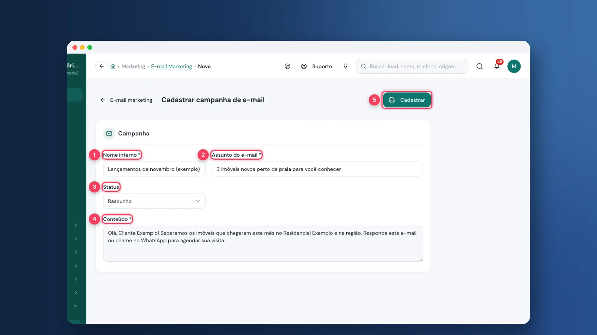Click the left arrow before E-mail marketing

pyautogui.click(x=103, y=100)
